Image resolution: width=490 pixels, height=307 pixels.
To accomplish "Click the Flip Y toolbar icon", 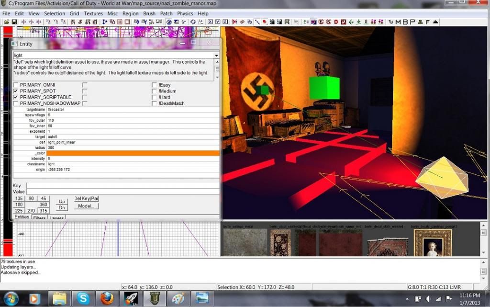I will [31, 22].
